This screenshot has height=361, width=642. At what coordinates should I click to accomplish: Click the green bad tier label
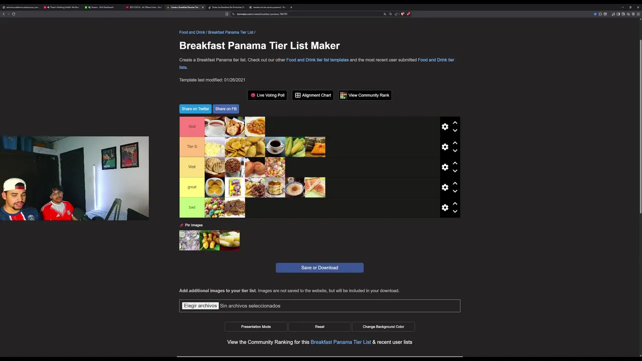[192, 207]
